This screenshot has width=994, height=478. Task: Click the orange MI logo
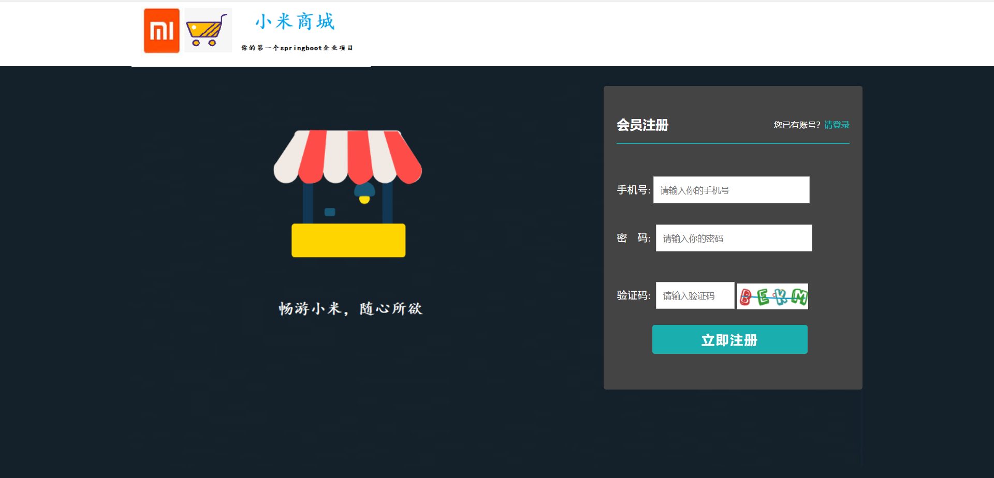(x=162, y=31)
